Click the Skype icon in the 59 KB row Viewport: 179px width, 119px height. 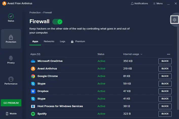(x=33, y=84)
